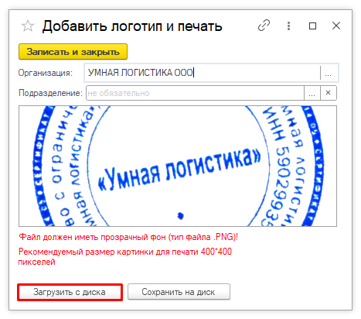Click Записать и закрыть button

pyautogui.click(x=73, y=52)
